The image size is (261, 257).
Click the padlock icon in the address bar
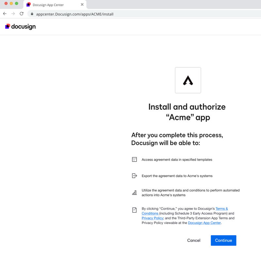32,14
